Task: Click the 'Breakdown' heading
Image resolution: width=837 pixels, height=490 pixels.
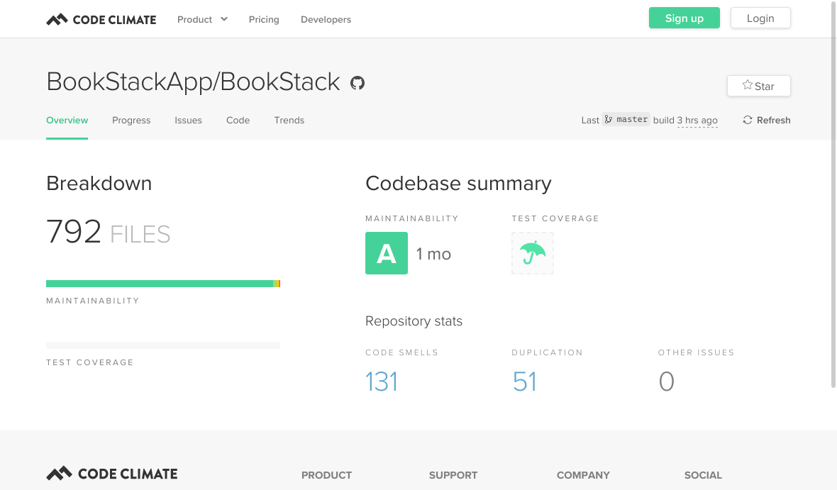Action: point(99,183)
